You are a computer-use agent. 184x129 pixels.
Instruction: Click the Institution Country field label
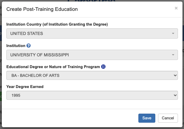pos(57,24)
